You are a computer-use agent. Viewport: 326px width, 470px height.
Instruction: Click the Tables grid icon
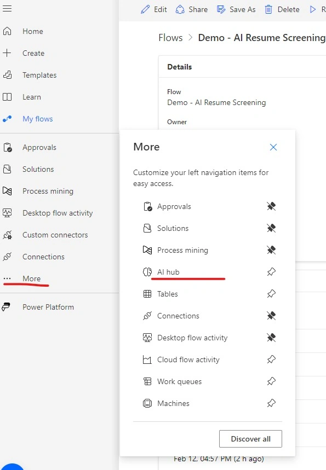147,294
